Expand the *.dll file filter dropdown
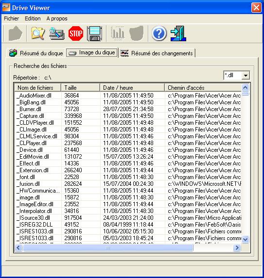Viewport: 264px width, 278px height. (x=246, y=75)
